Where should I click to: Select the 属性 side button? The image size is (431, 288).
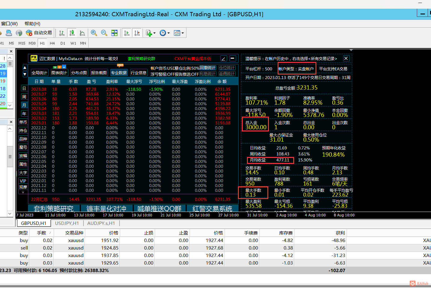pyautogui.click(x=23, y=164)
